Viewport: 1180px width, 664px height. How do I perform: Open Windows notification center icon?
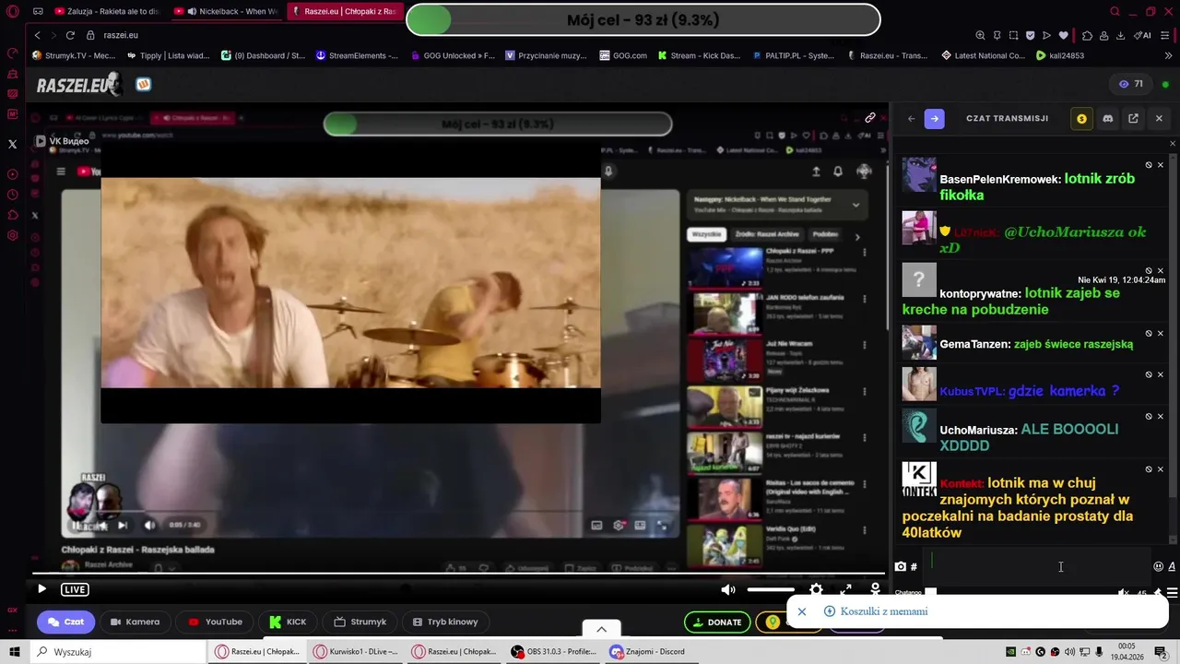(x=1161, y=652)
